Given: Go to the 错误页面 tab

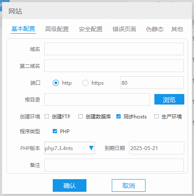Looking at the screenshot, I should 124,29.
